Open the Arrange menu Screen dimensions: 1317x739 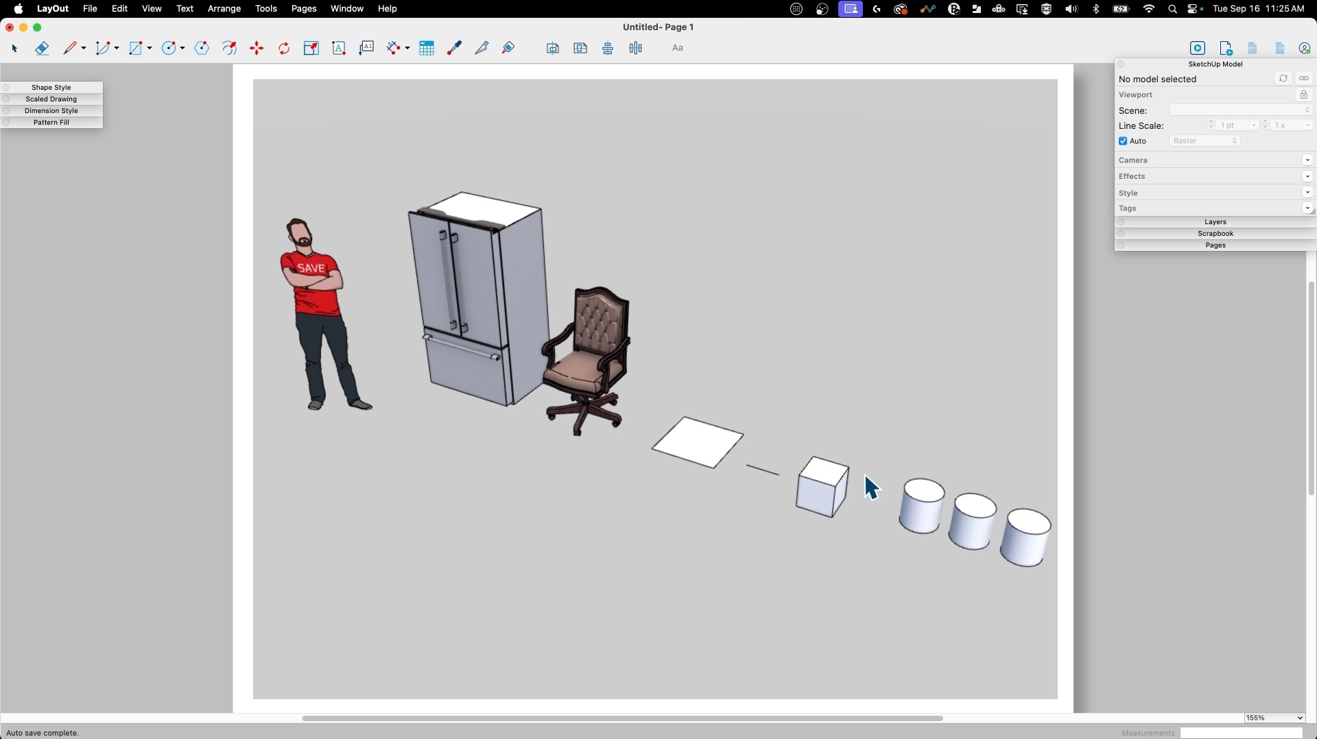click(x=224, y=9)
